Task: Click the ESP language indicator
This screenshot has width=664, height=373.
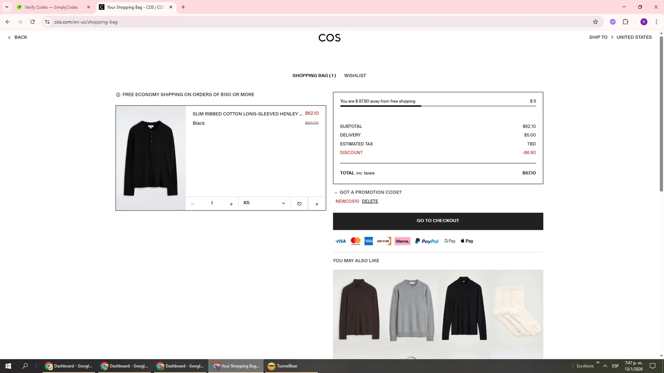Action: point(615,366)
